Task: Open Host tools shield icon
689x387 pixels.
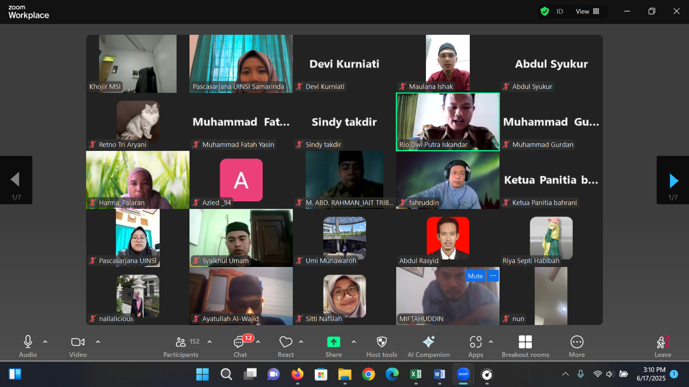Action: [382, 342]
